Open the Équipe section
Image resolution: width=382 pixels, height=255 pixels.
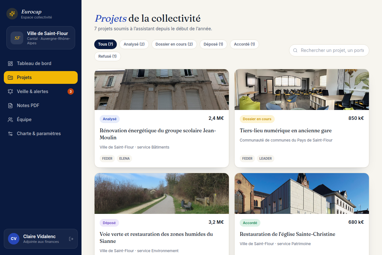tap(41, 120)
